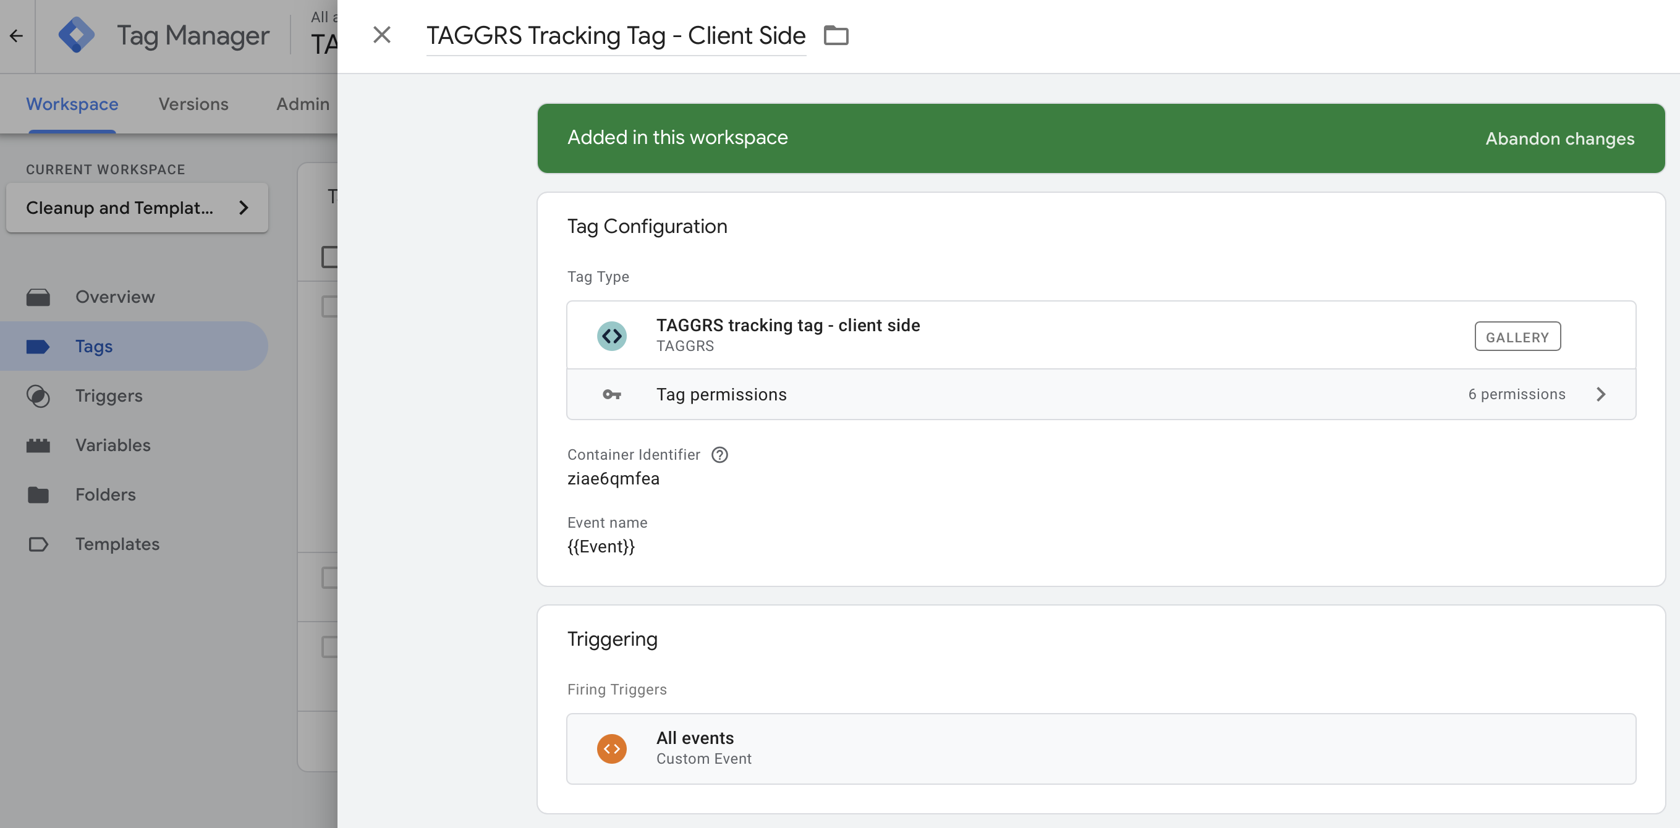The width and height of the screenshot is (1680, 828).
Task: Click Container Identifier help icon
Action: pos(719,454)
